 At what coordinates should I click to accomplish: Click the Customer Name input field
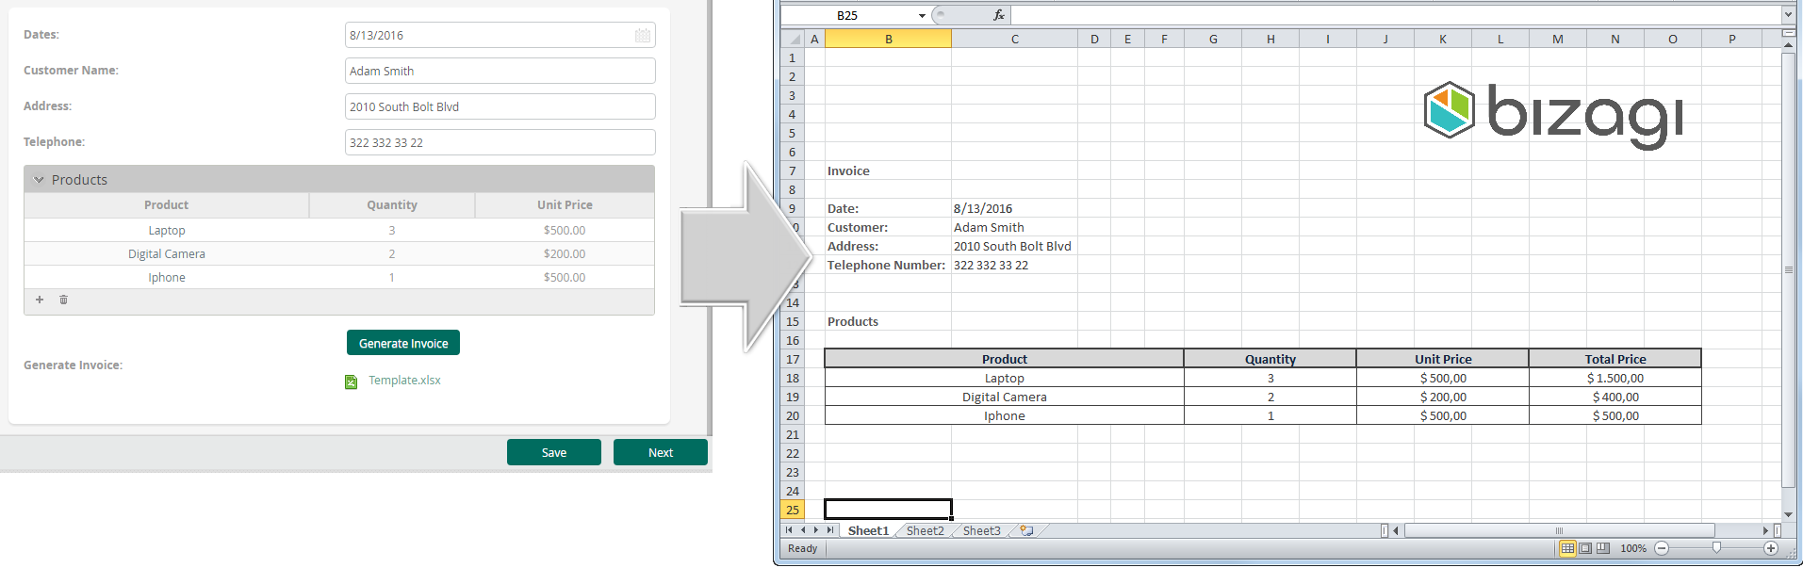point(500,71)
